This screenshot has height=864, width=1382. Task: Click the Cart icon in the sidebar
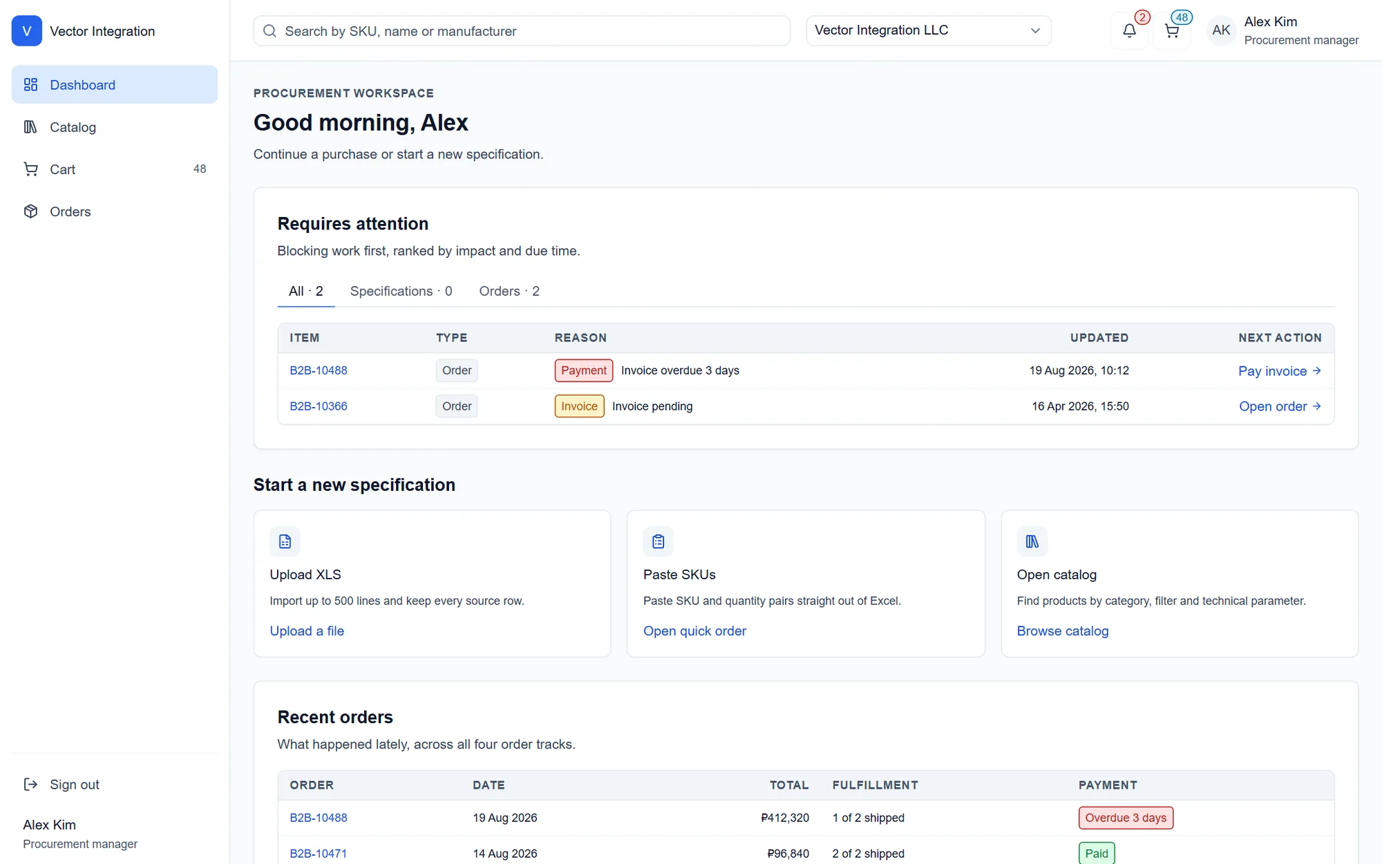coord(30,169)
